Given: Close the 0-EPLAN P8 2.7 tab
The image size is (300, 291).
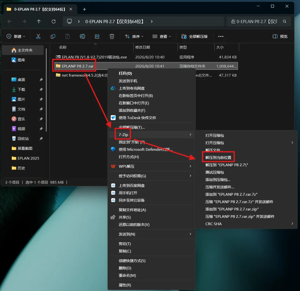Looking at the screenshot, I should click(71, 9).
